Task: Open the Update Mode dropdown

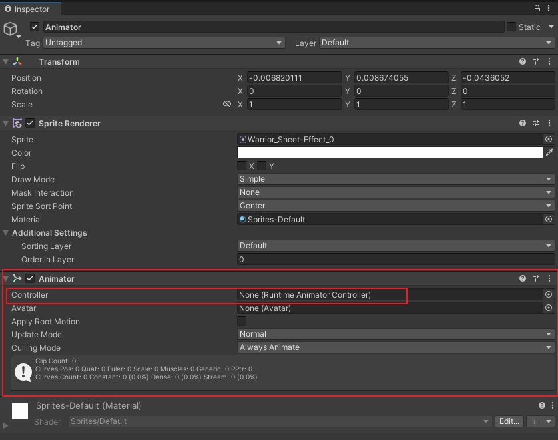Action: point(396,334)
